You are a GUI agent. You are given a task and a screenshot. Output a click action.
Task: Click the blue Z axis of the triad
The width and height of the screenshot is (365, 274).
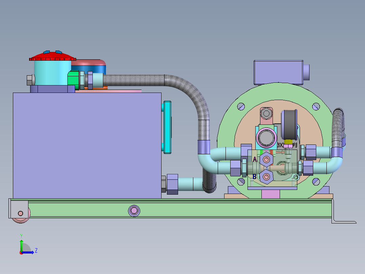point(28,252)
